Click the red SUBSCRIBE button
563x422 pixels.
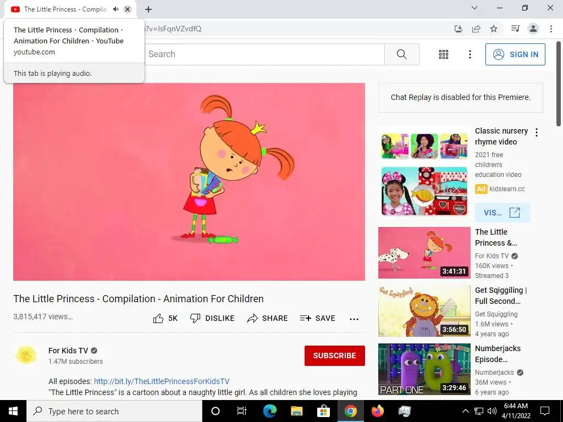335,356
